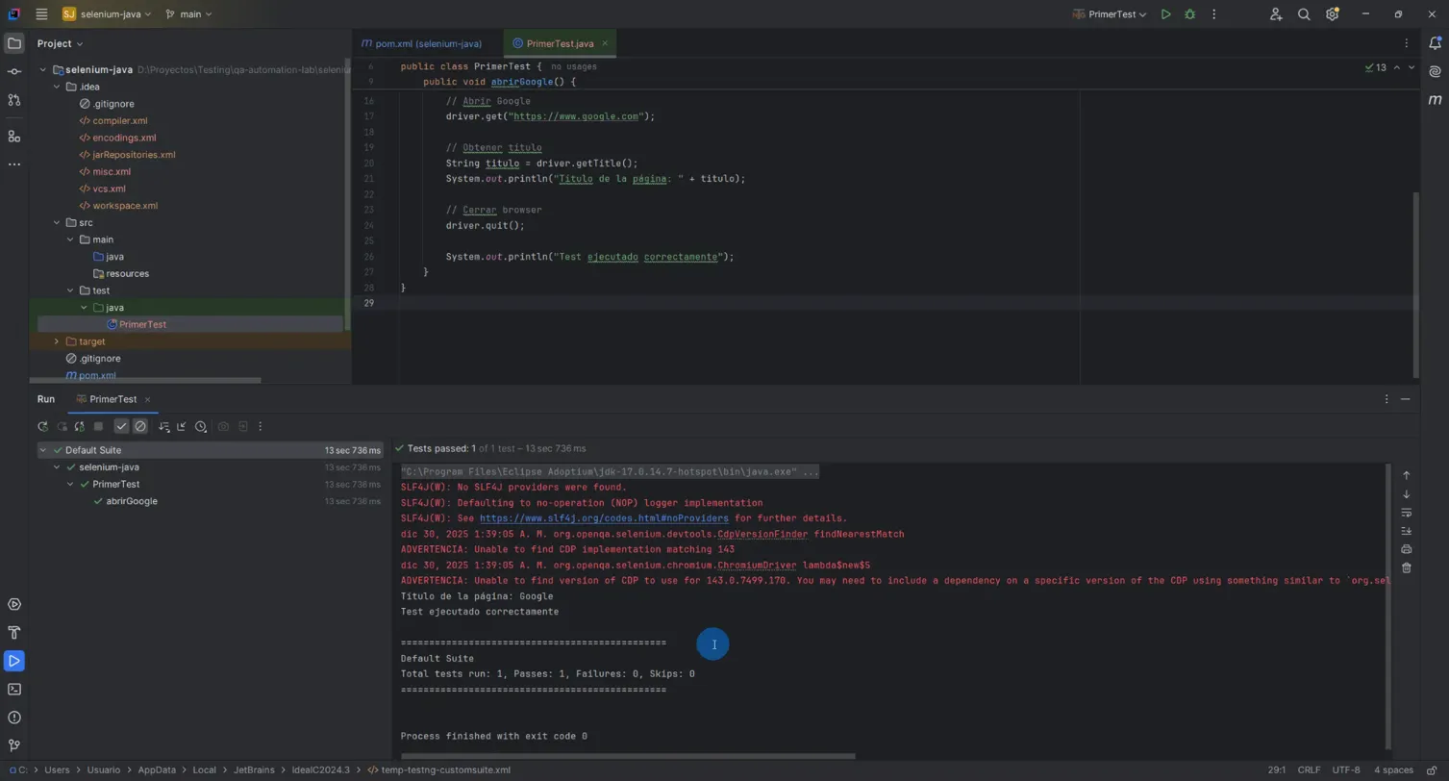
Task: Print the test console output
Action: tap(1406, 548)
